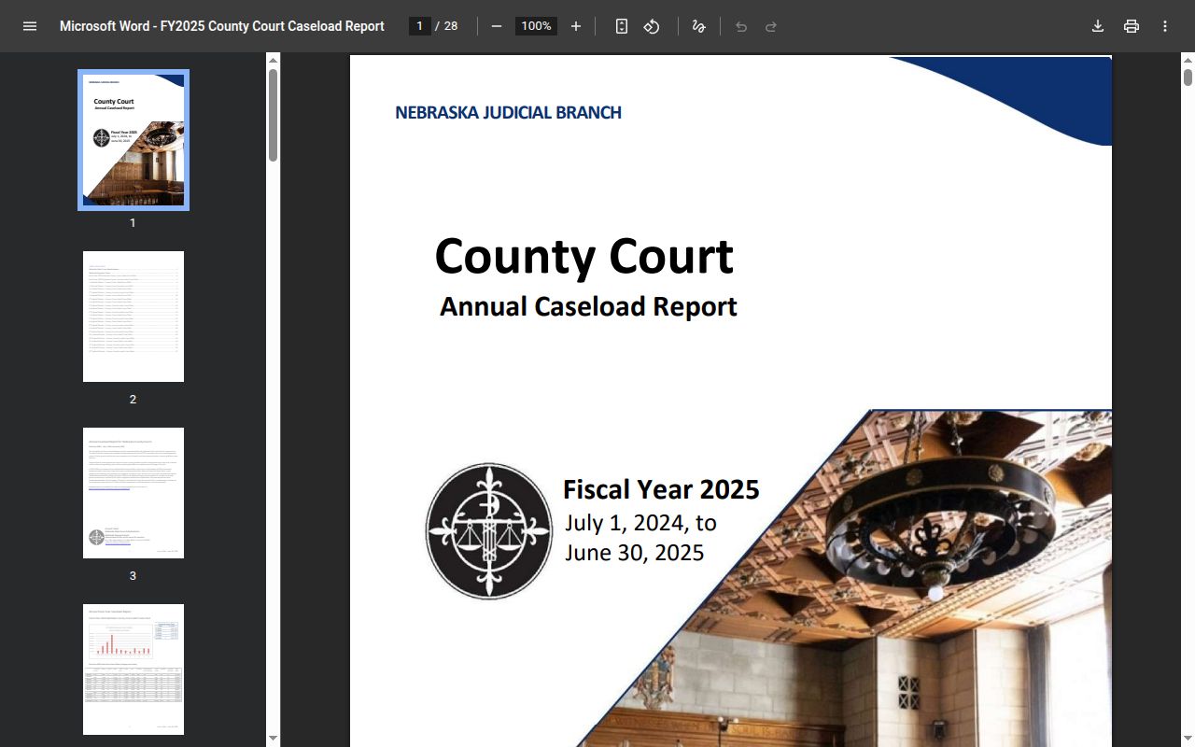Edit the 100% zoom level field
Screen dimensions: 1195x747
(536, 26)
